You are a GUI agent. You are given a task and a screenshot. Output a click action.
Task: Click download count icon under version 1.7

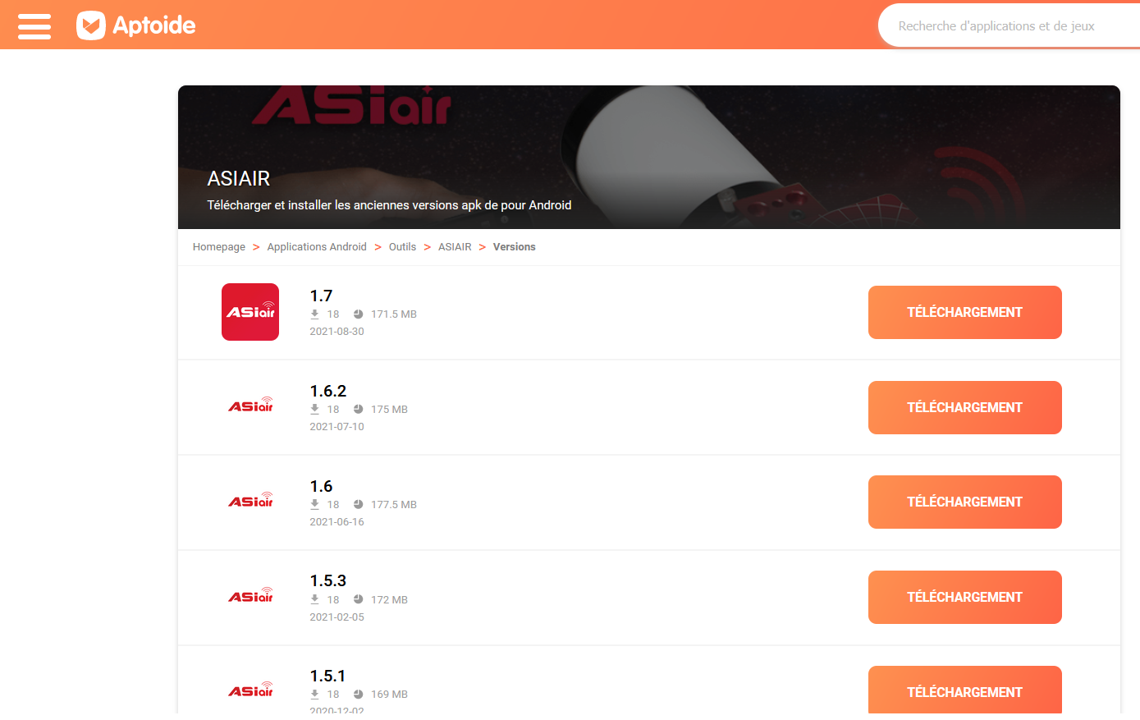[x=314, y=314]
